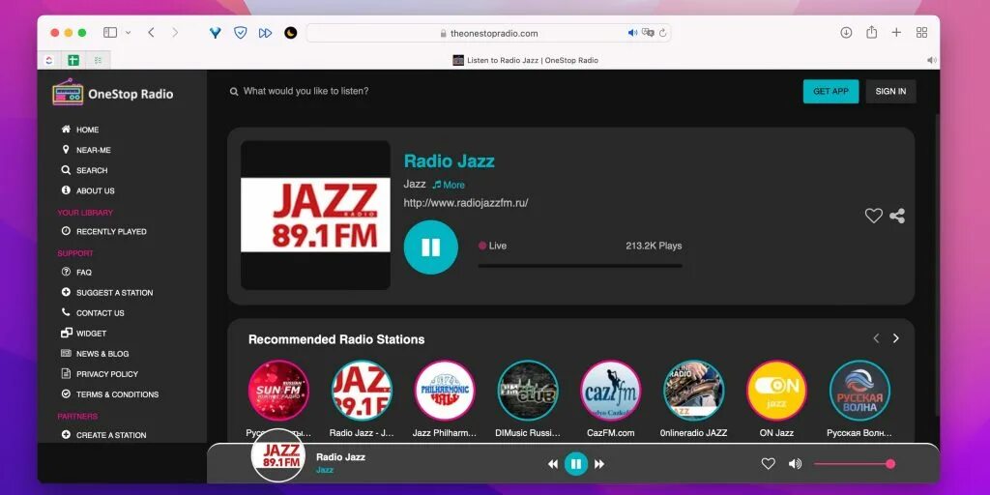Image resolution: width=990 pixels, height=495 pixels.
Task: Go back with Safari back arrow
Action: [151, 33]
